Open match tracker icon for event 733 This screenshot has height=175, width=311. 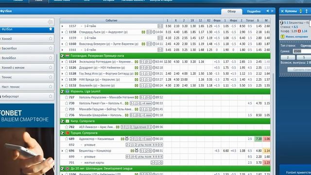[136, 109]
